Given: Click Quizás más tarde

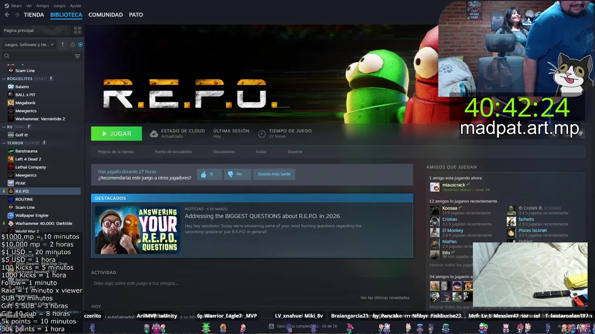Looking at the screenshot, I should (274, 174).
